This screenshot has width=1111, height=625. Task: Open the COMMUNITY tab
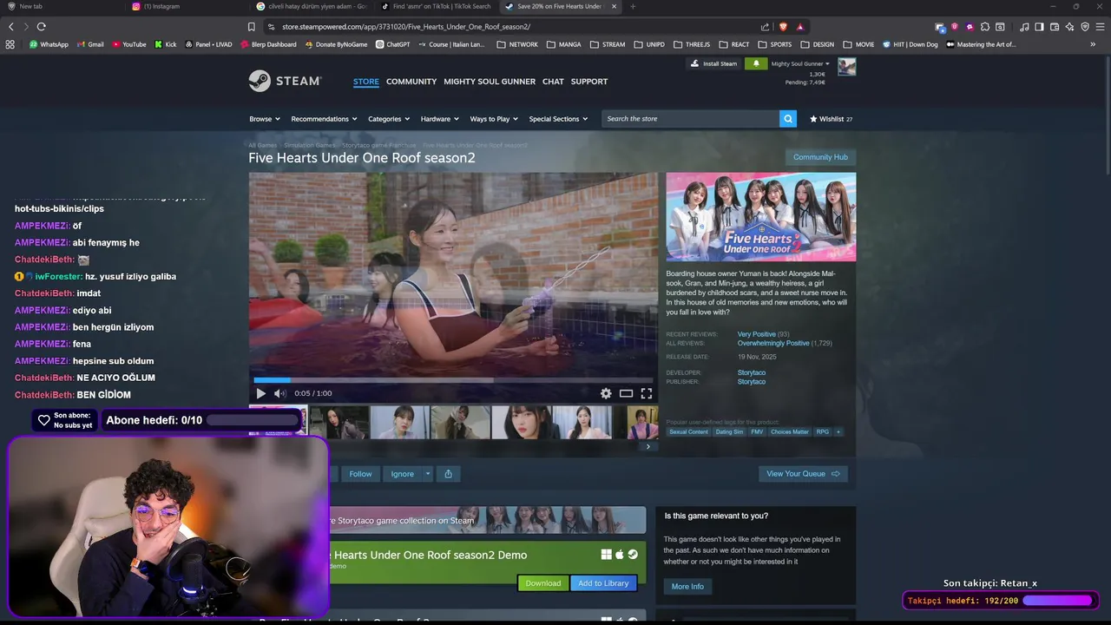coord(411,82)
